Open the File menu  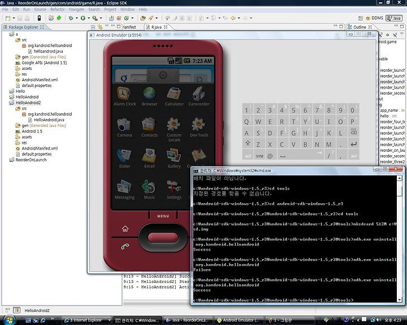(5, 10)
